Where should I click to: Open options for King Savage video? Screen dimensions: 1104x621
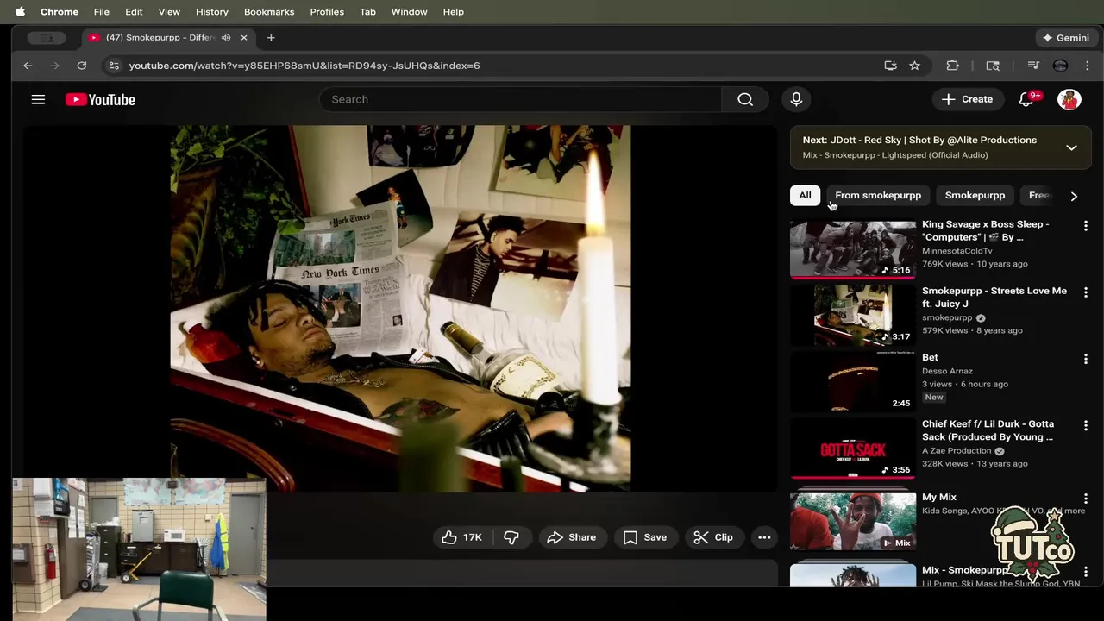(x=1086, y=226)
